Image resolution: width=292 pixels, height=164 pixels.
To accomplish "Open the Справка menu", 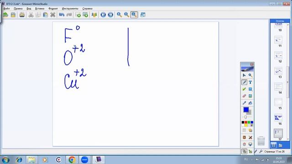I will click(87, 9).
